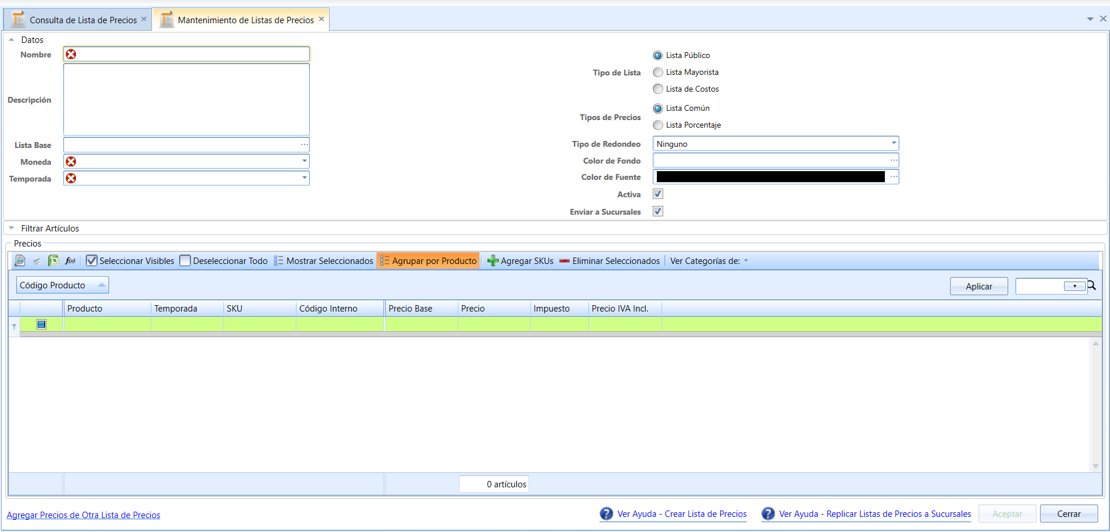Click Precio Base column header
1110x532 pixels.
422,309
